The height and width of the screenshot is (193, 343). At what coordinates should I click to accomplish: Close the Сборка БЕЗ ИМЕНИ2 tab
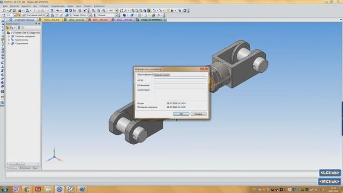click(165, 20)
